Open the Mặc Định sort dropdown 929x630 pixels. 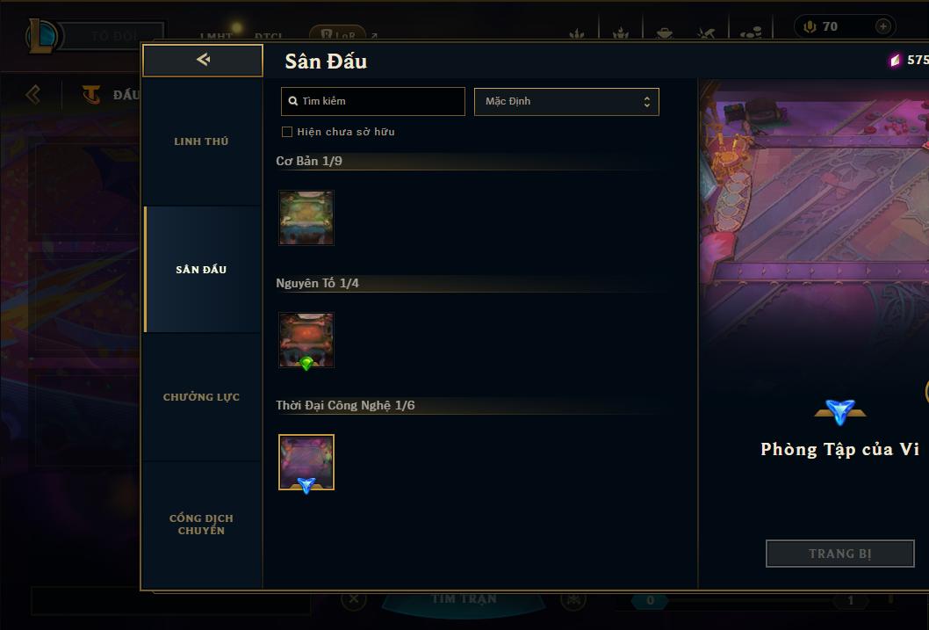pos(566,101)
